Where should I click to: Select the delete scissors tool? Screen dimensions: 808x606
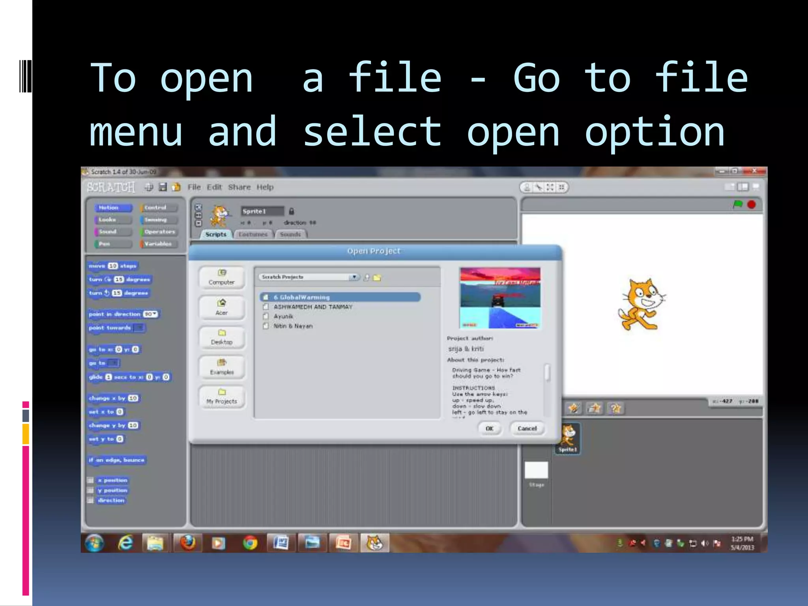pos(539,187)
